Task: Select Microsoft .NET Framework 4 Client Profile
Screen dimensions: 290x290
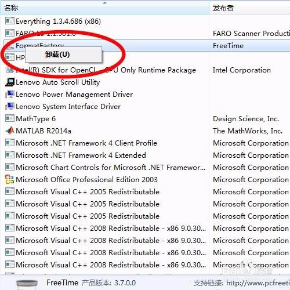Action: 86,143
